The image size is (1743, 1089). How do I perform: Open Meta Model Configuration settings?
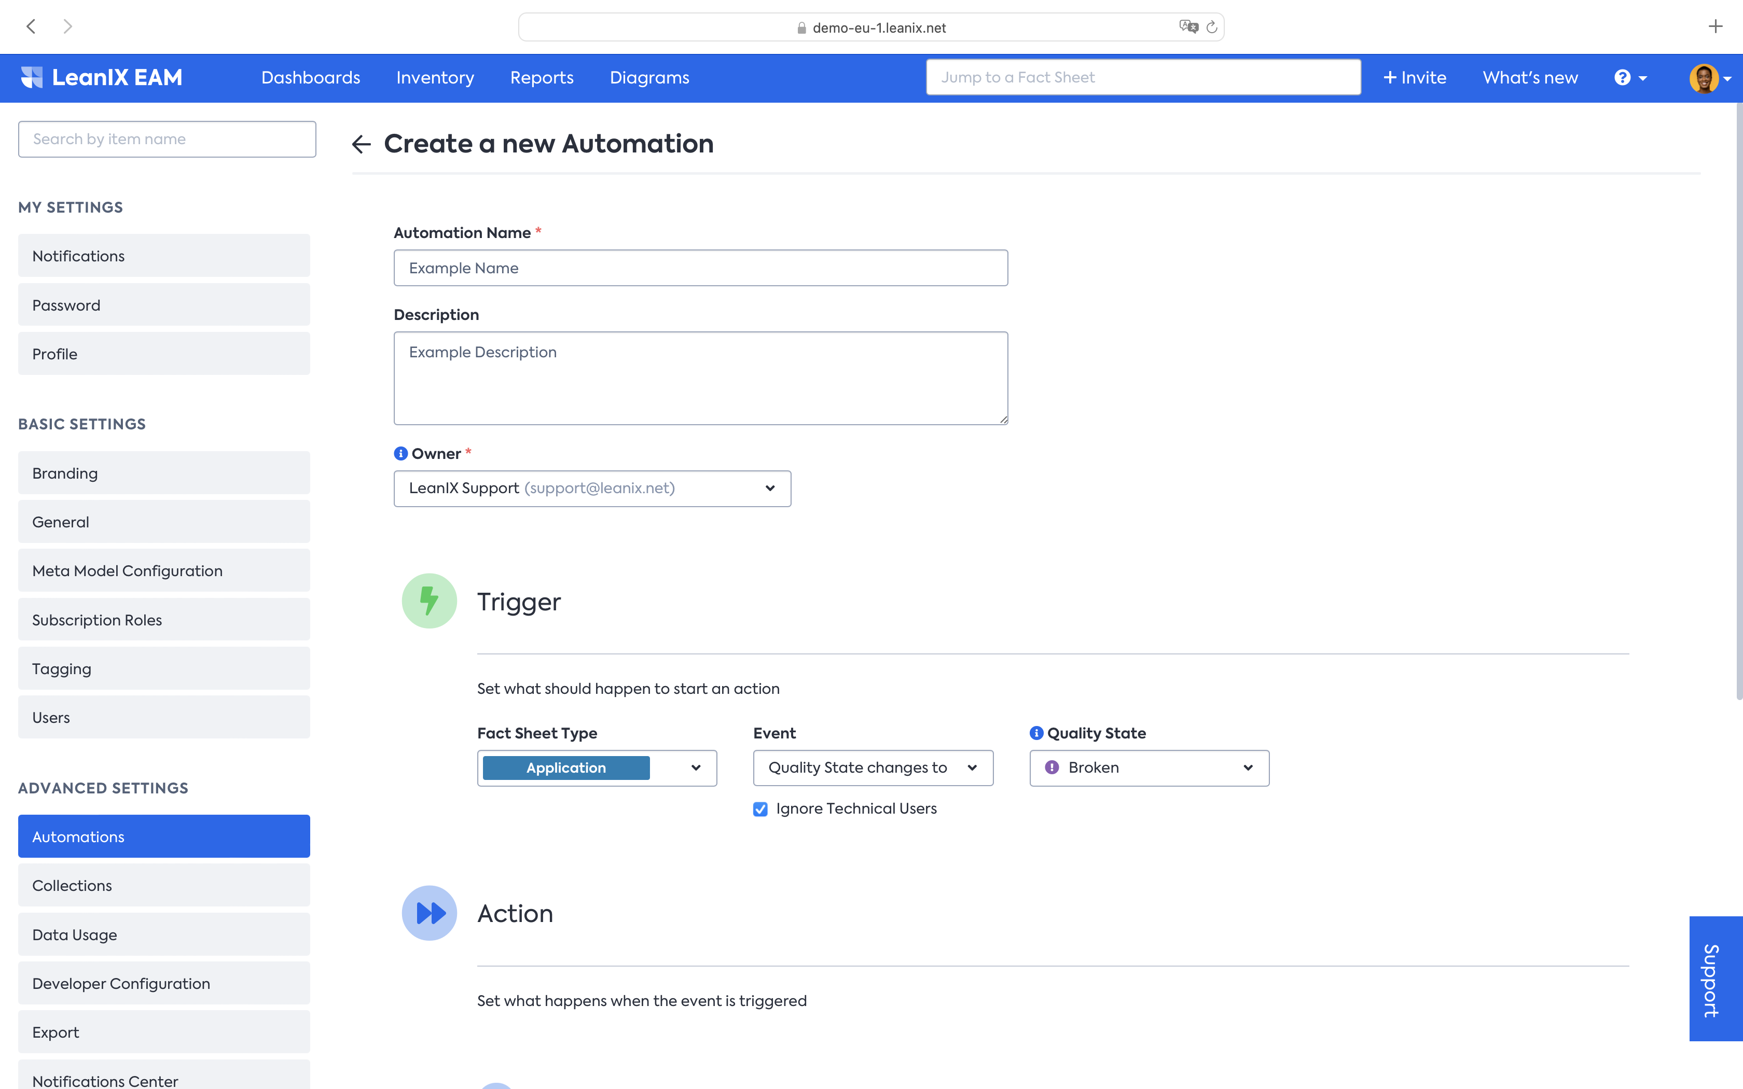point(164,570)
